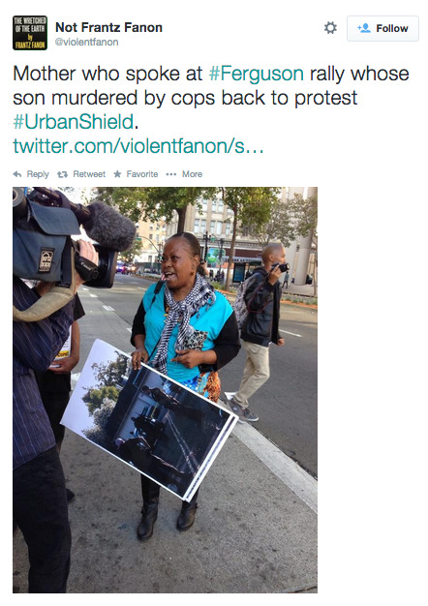Mark tweet as Favorite via label
428x606 pixels.
click(x=142, y=174)
